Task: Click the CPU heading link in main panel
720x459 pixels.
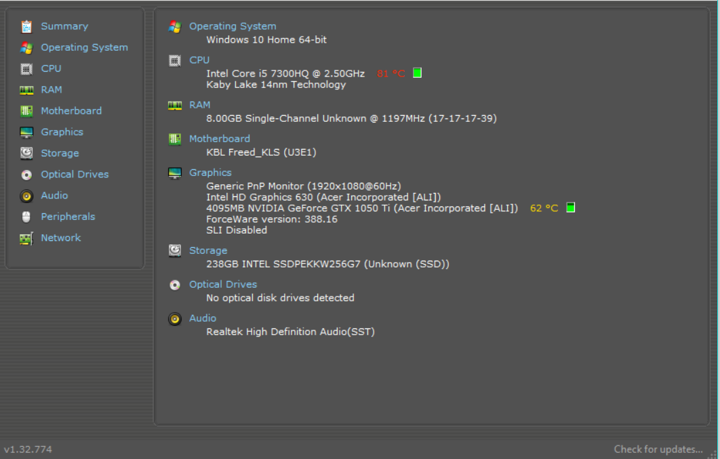Action: (199, 60)
